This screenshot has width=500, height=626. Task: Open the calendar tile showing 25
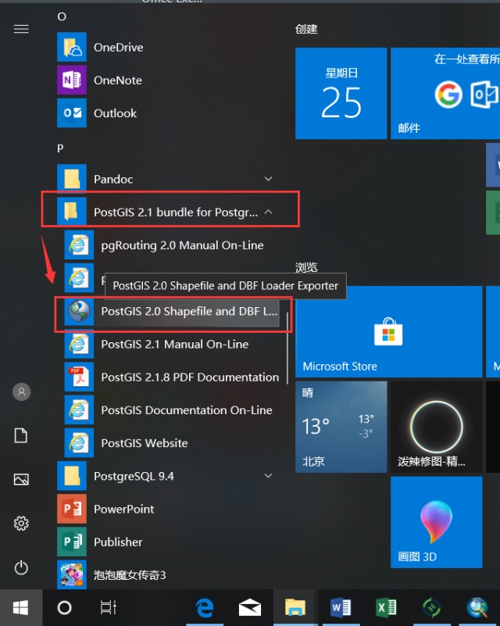(341, 94)
